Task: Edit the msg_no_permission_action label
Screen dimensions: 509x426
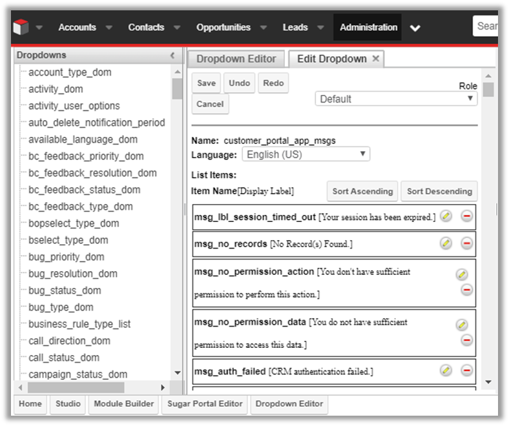Action: (461, 274)
